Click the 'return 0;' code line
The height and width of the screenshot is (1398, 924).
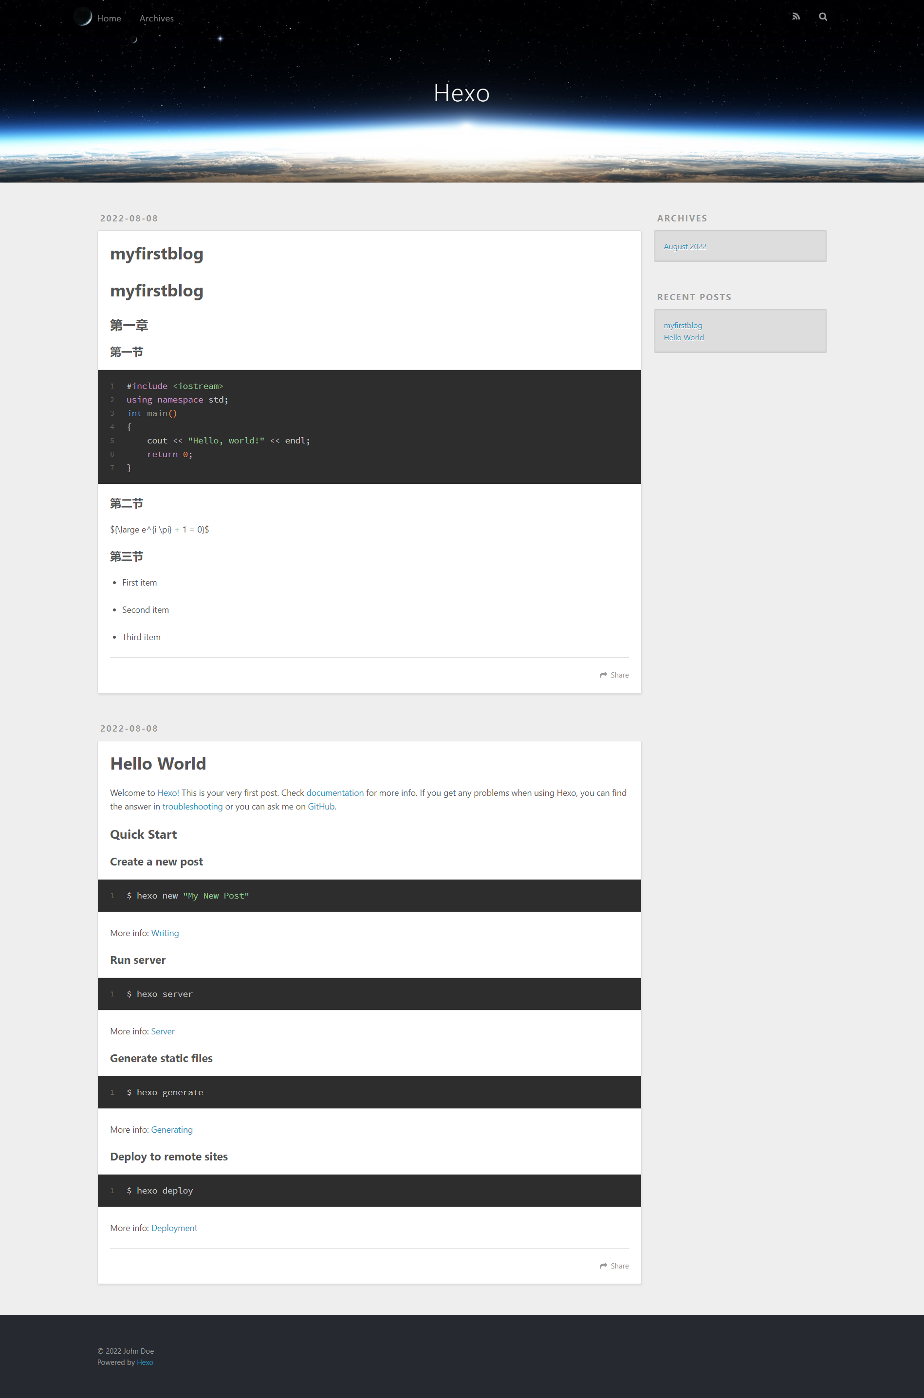pyautogui.click(x=170, y=454)
